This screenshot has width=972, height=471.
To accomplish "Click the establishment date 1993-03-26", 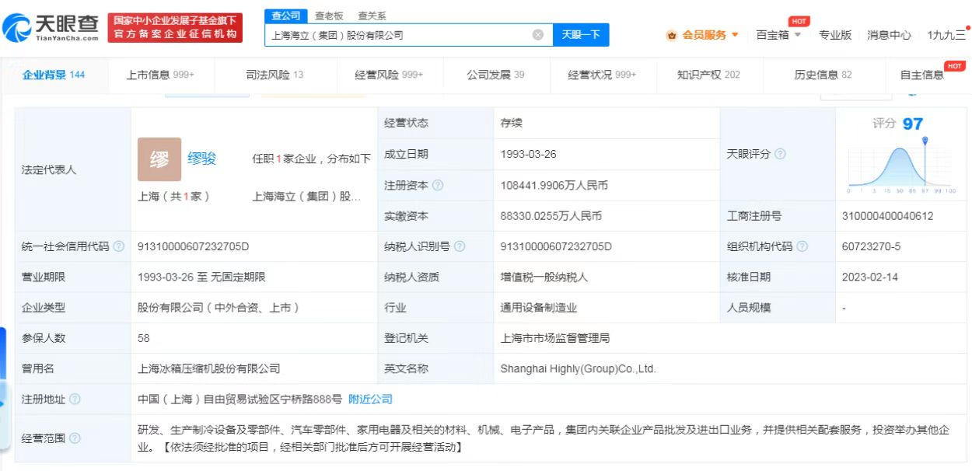I will [x=529, y=154].
